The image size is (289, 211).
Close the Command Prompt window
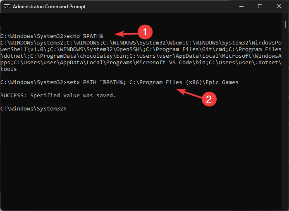click(x=279, y=7)
